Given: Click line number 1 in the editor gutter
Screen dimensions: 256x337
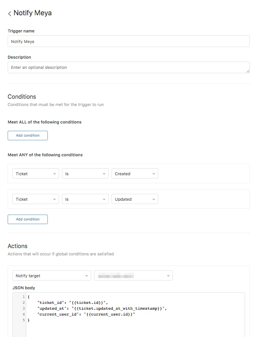Looking at the screenshot, I should [24, 297].
